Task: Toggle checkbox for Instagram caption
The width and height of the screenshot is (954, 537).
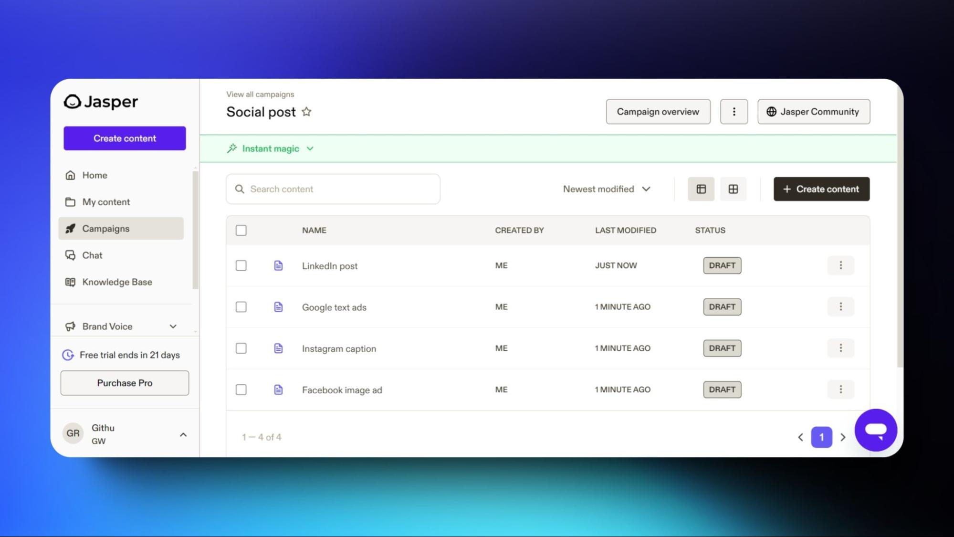Action: (x=241, y=348)
